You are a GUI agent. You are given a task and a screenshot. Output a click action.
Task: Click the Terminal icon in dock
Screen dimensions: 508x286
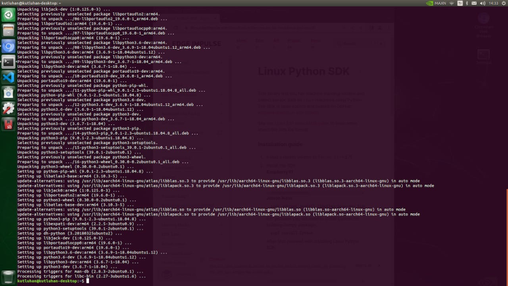pyautogui.click(x=8, y=62)
